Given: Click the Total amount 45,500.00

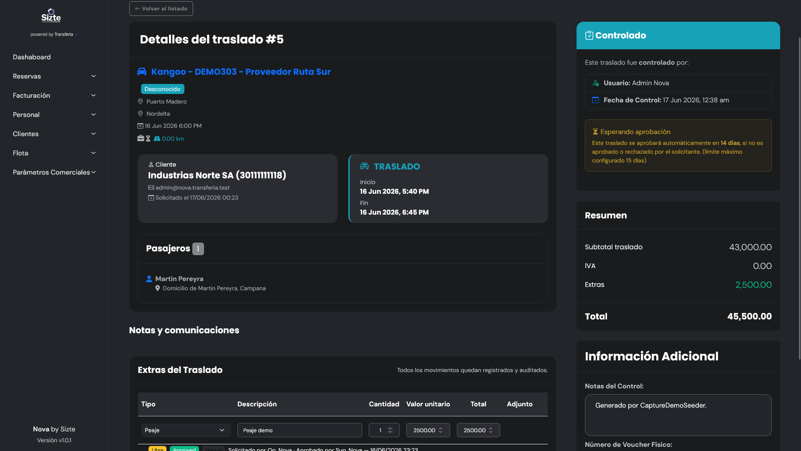Looking at the screenshot, I should click(749, 316).
